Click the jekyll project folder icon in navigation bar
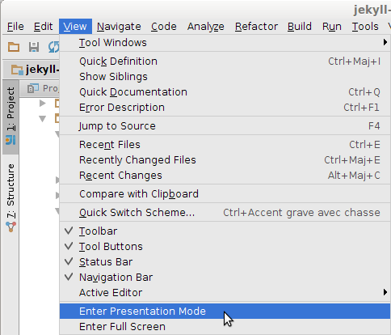 pyautogui.click(x=17, y=70)
